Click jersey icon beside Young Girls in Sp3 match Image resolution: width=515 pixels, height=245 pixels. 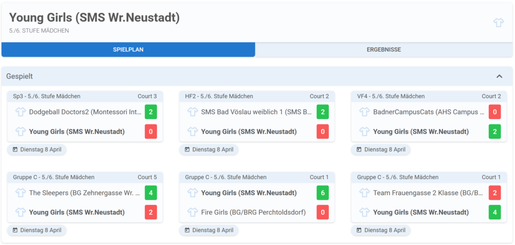tap(20, 132)
